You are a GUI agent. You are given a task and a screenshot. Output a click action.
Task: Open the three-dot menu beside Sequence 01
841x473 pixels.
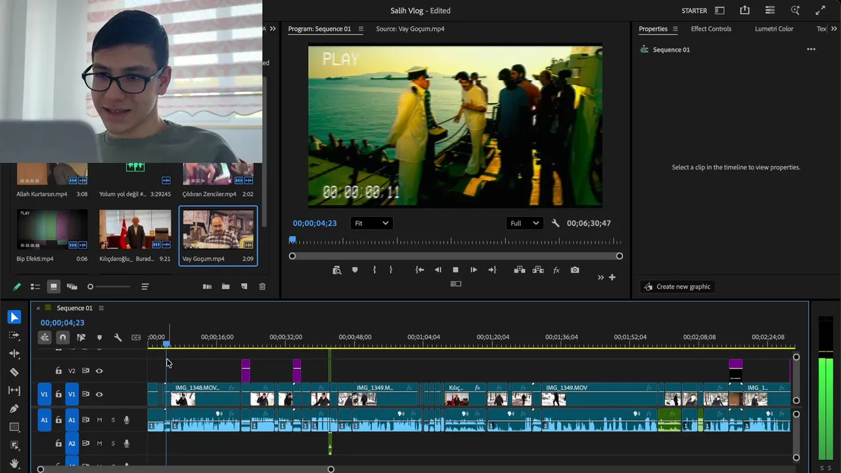(x=811, y=49)
